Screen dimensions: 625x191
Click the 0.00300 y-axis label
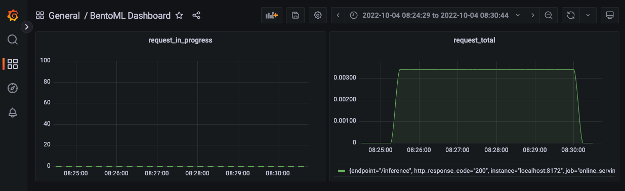click(x=345, y=78)
